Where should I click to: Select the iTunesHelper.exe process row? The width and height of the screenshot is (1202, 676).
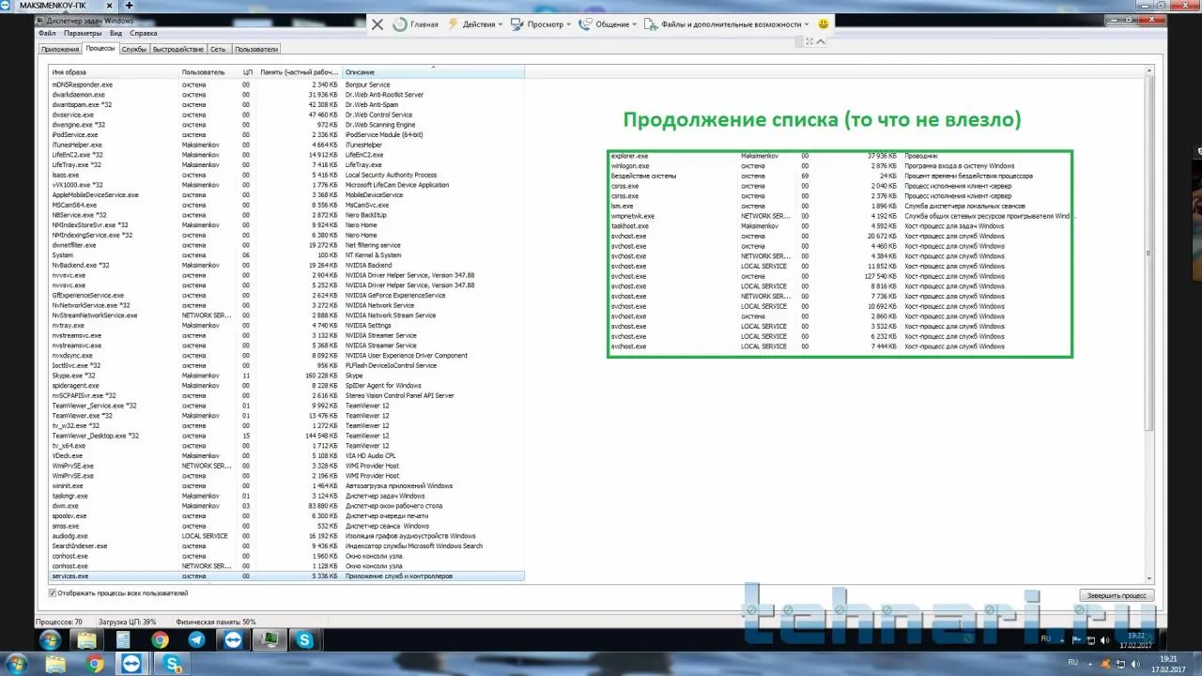coord(286,145)
